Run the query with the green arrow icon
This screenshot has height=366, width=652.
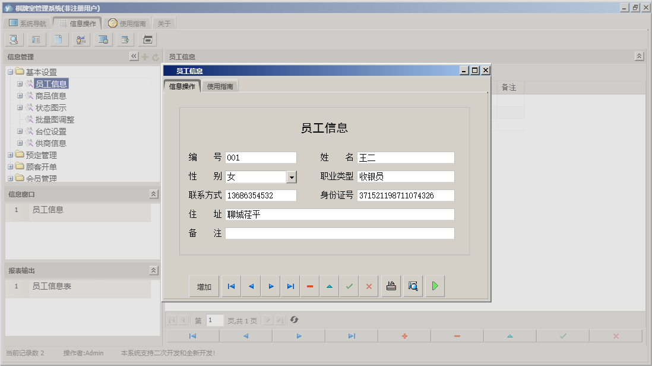point(434,285)
